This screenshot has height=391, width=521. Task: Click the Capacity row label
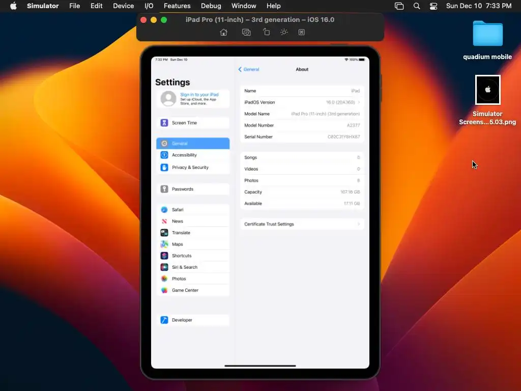253,192
